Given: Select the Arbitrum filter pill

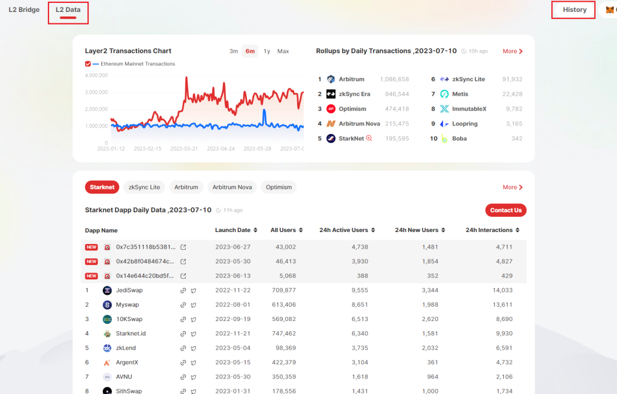Looking at the screenshot, I should pyautogui.click(x=186, y=187).
